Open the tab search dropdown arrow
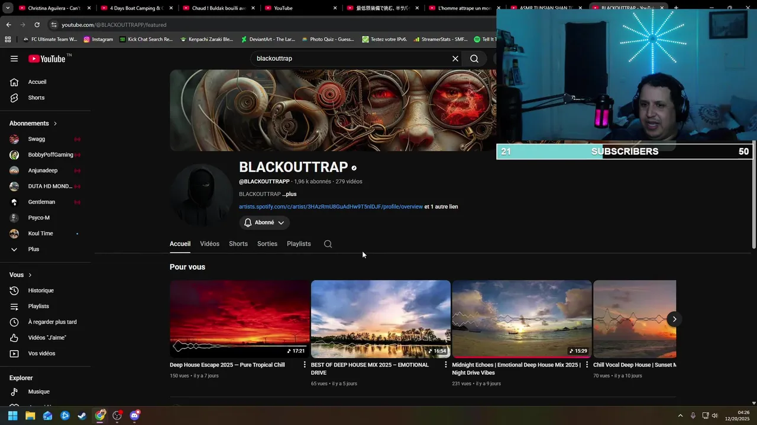 [7, 8]
